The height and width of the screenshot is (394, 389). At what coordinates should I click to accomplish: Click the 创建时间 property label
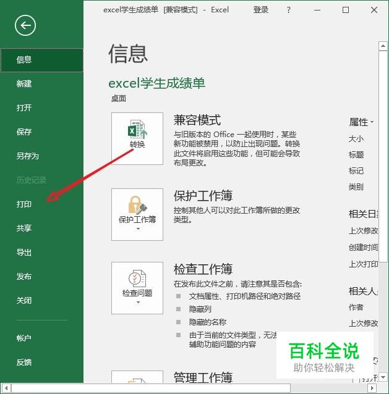click(x=364, y=248)
